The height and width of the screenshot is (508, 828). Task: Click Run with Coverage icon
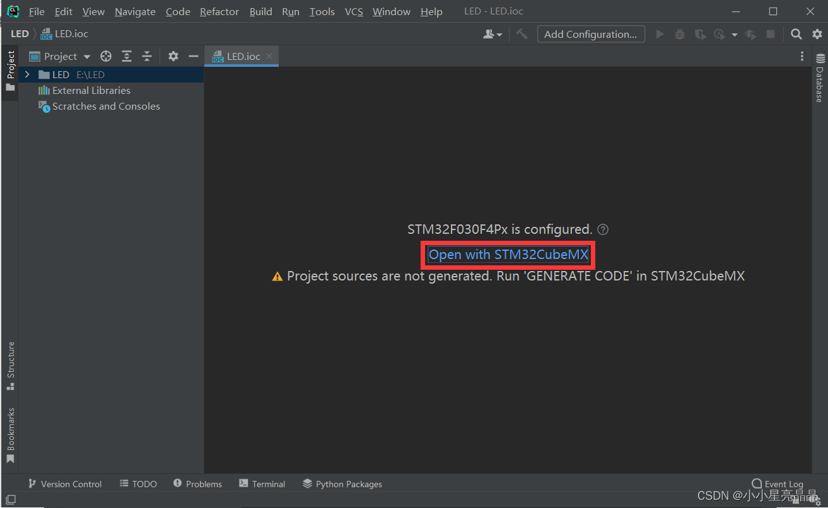[x=700, y=34]
